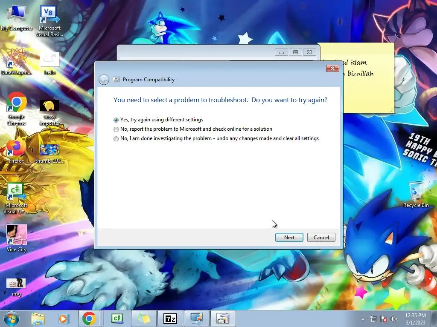Launch Google Chrome from desktop

click(x=17, y=109)
